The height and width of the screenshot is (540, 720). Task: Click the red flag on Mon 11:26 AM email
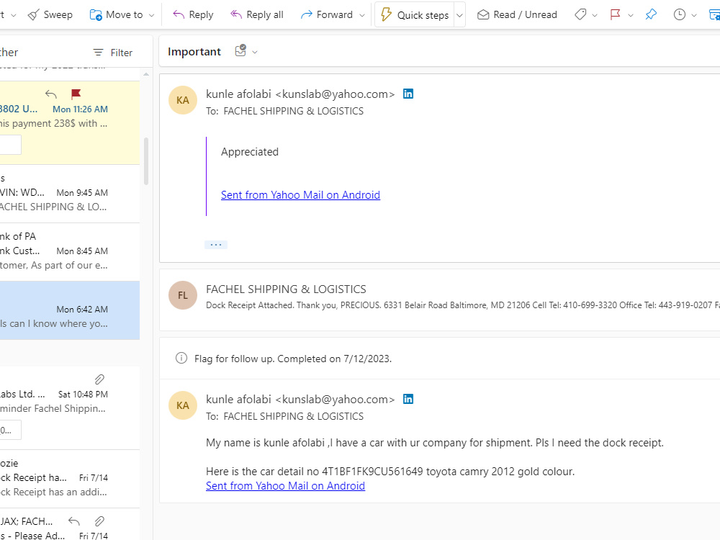click(x=76, y=94)
